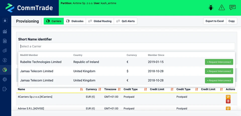Open the bug report icon

pyautogui.click(x=211, y=7)
